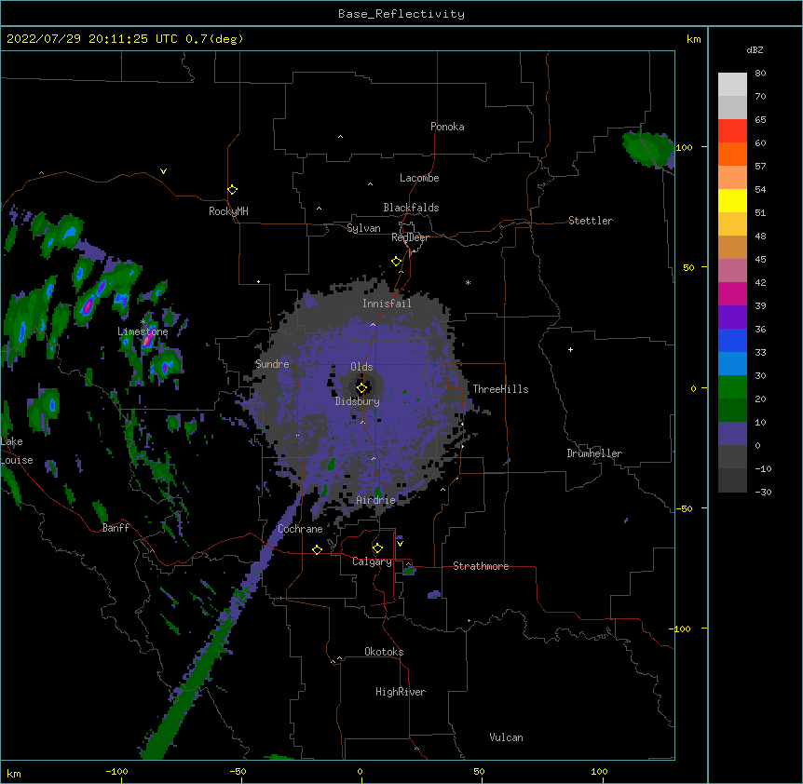
Task: Click the Drumheller label
Action: [x=594, y=453]
